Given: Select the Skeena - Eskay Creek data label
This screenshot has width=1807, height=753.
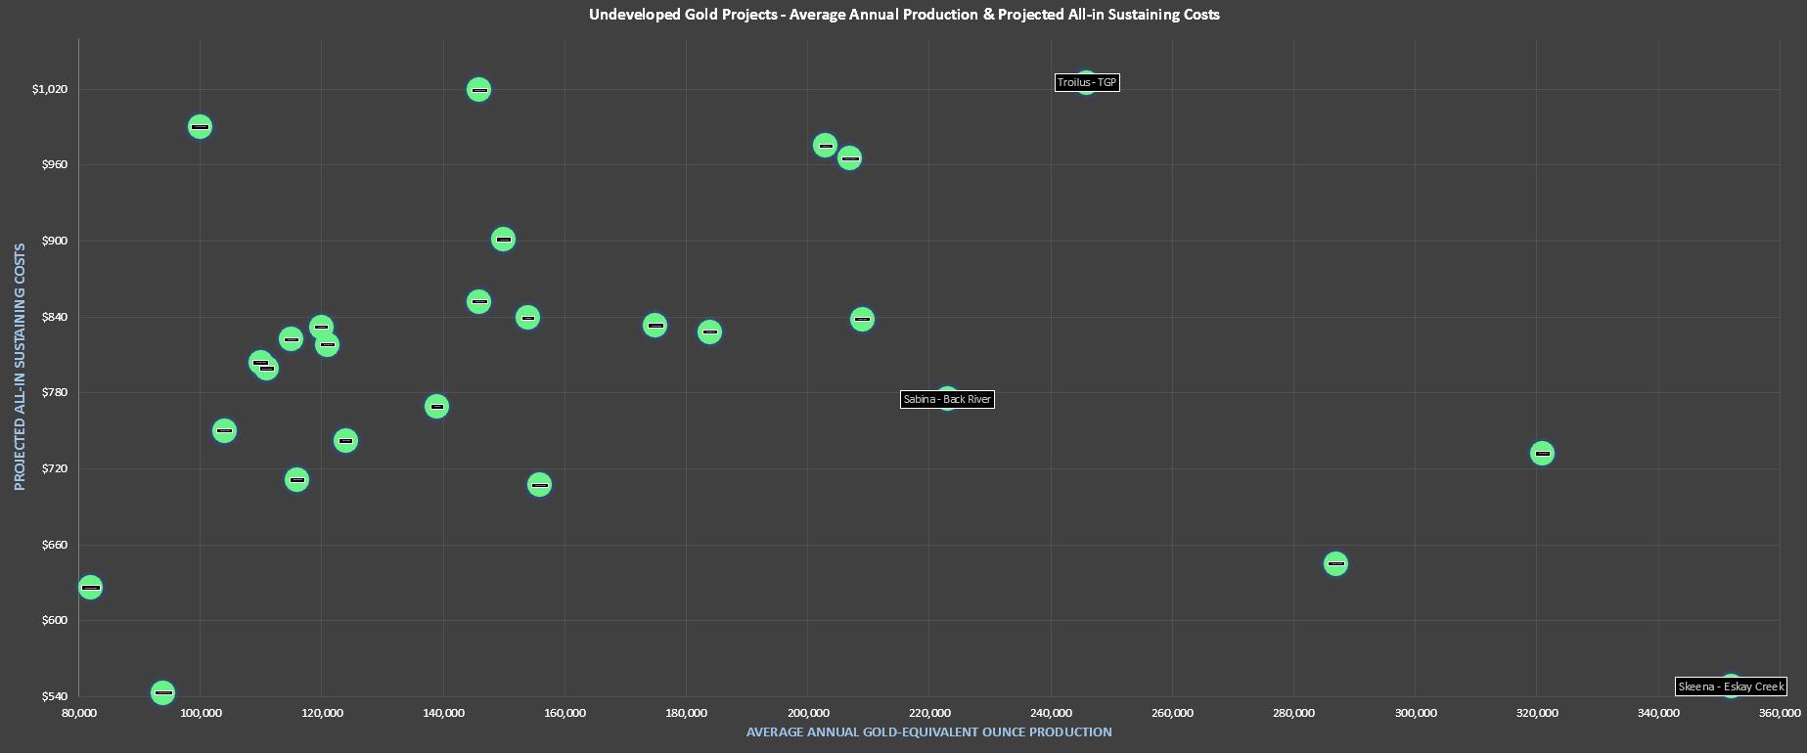Looking at the screenshot, I should 1732,687.
